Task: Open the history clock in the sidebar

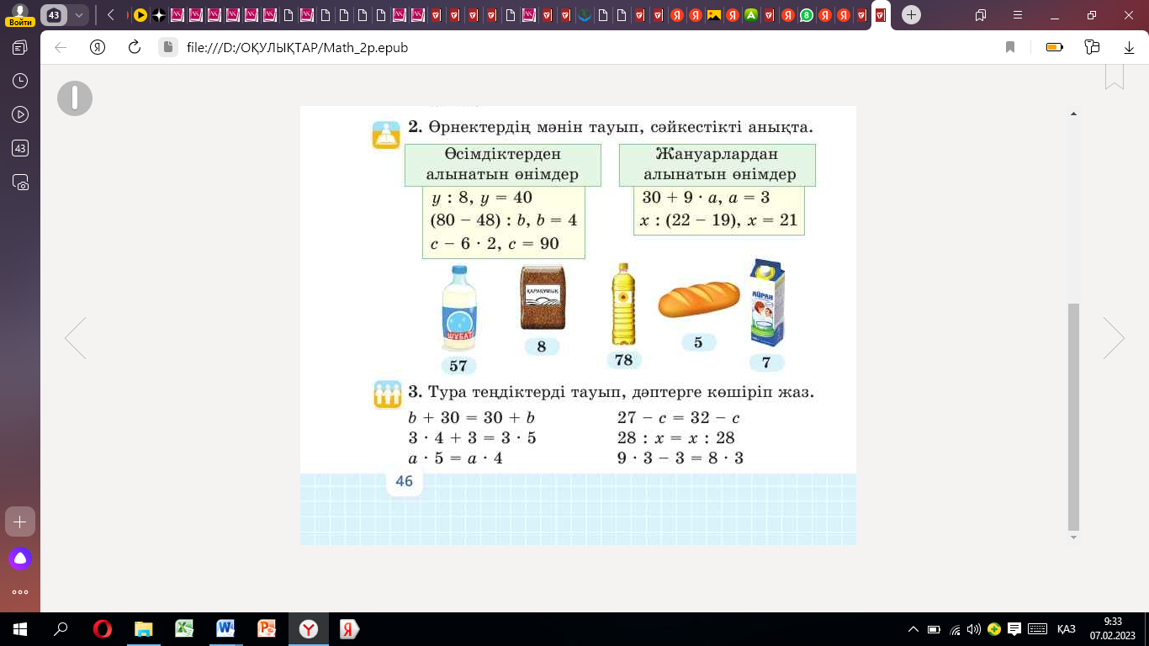Action: tap(20, 81)
